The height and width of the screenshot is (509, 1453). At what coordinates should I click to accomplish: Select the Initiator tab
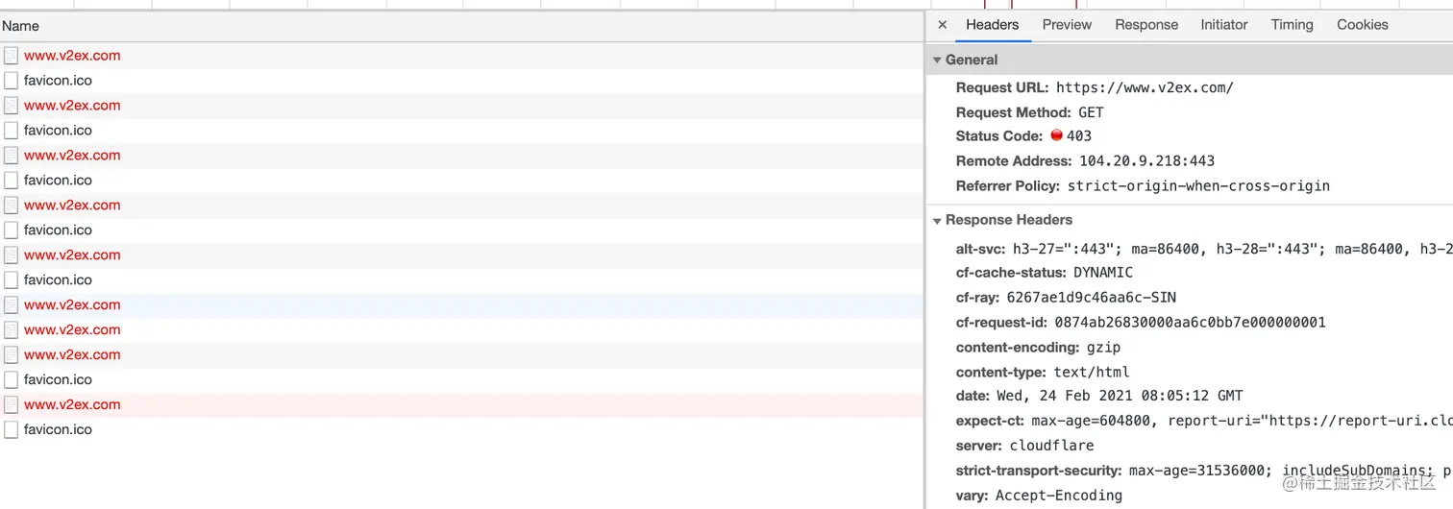(1223, 25)
